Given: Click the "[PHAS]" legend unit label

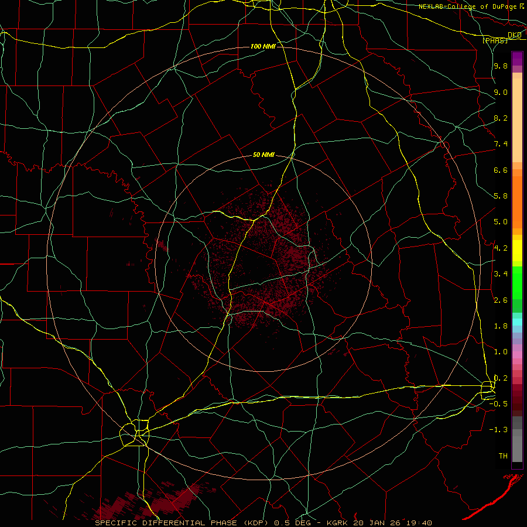Looking at the screenshot, I should coord(495,41).
